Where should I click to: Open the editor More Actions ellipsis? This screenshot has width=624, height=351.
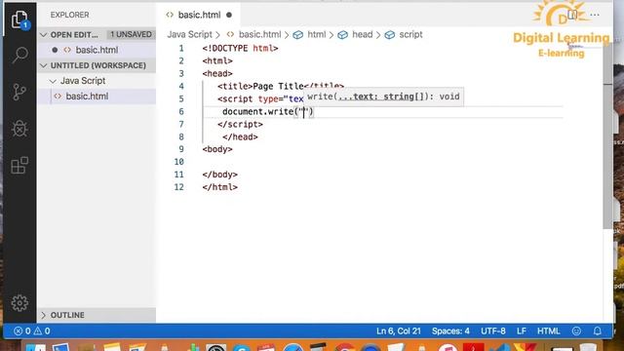tap(595, 15)
